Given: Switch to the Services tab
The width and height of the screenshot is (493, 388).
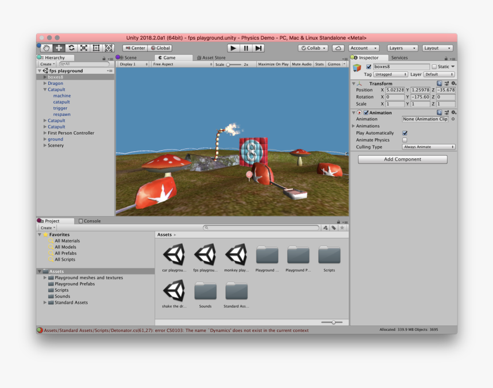Looking at the screenshot, I should pos(400,58).
